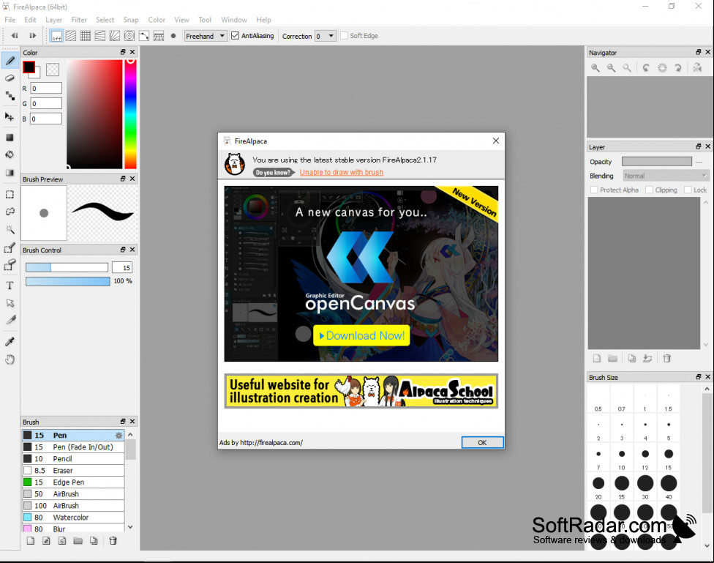Turn snap off with the Off icon
Viewport: 714px width, 563px height.
click(x=56, y=36)
